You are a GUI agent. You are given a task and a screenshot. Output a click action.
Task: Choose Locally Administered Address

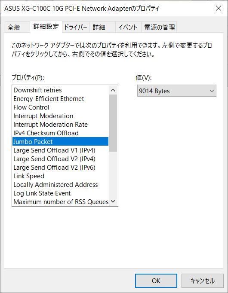(x=60, y=185)
